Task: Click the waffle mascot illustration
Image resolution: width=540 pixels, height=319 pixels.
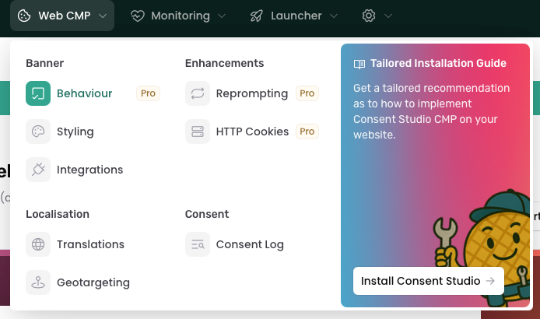Action: click(x=482, y=248)
